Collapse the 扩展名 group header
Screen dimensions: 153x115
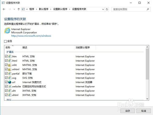coord(10,52)
